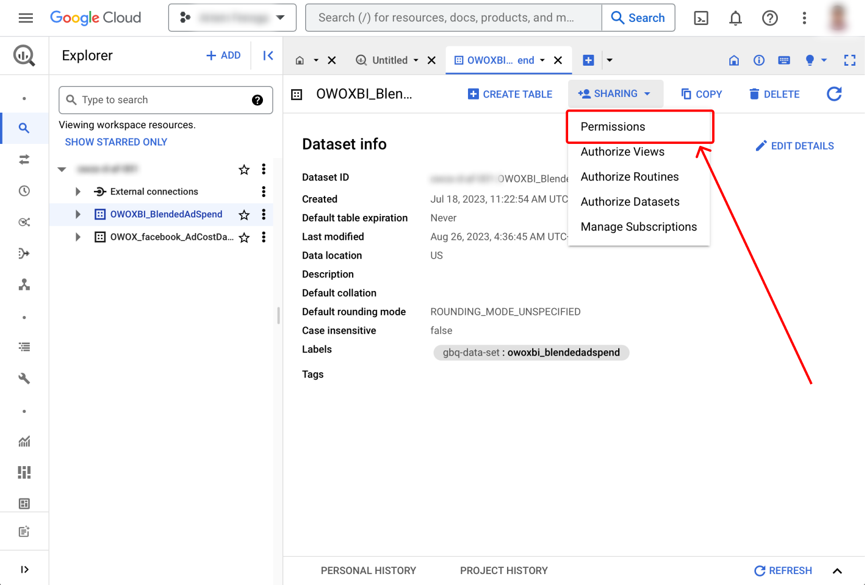Star the OWOX_facebook_AdCostData dataset
The image size is (865, 585).
point(244,238)
